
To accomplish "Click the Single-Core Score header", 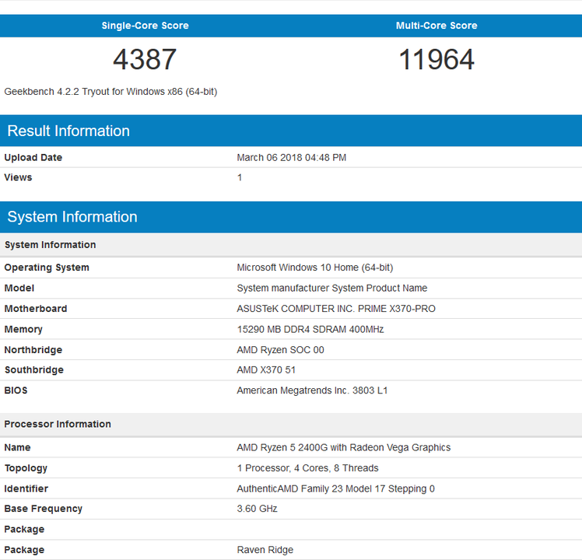I will tap(145, 26).
